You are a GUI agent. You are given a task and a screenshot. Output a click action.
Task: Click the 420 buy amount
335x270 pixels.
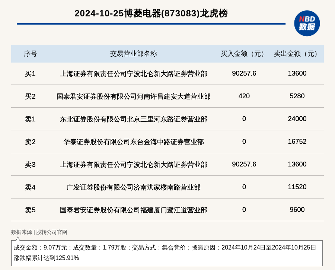tap(244, 96)
